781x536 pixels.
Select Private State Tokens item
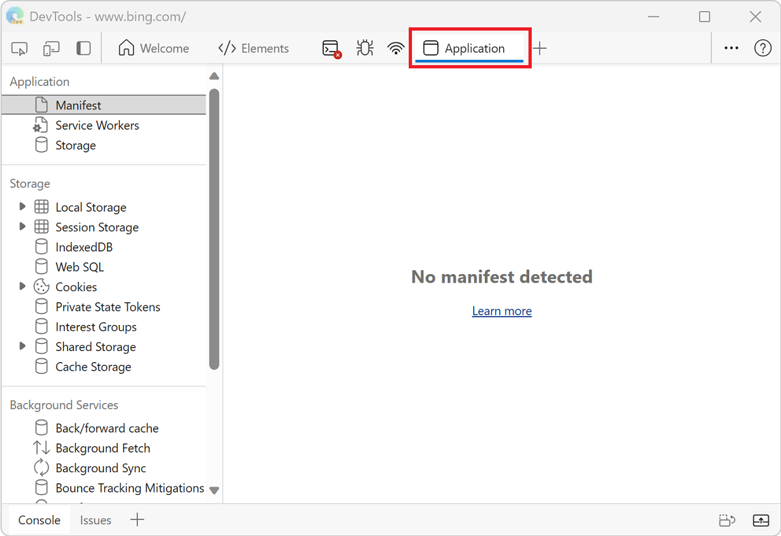103,307
